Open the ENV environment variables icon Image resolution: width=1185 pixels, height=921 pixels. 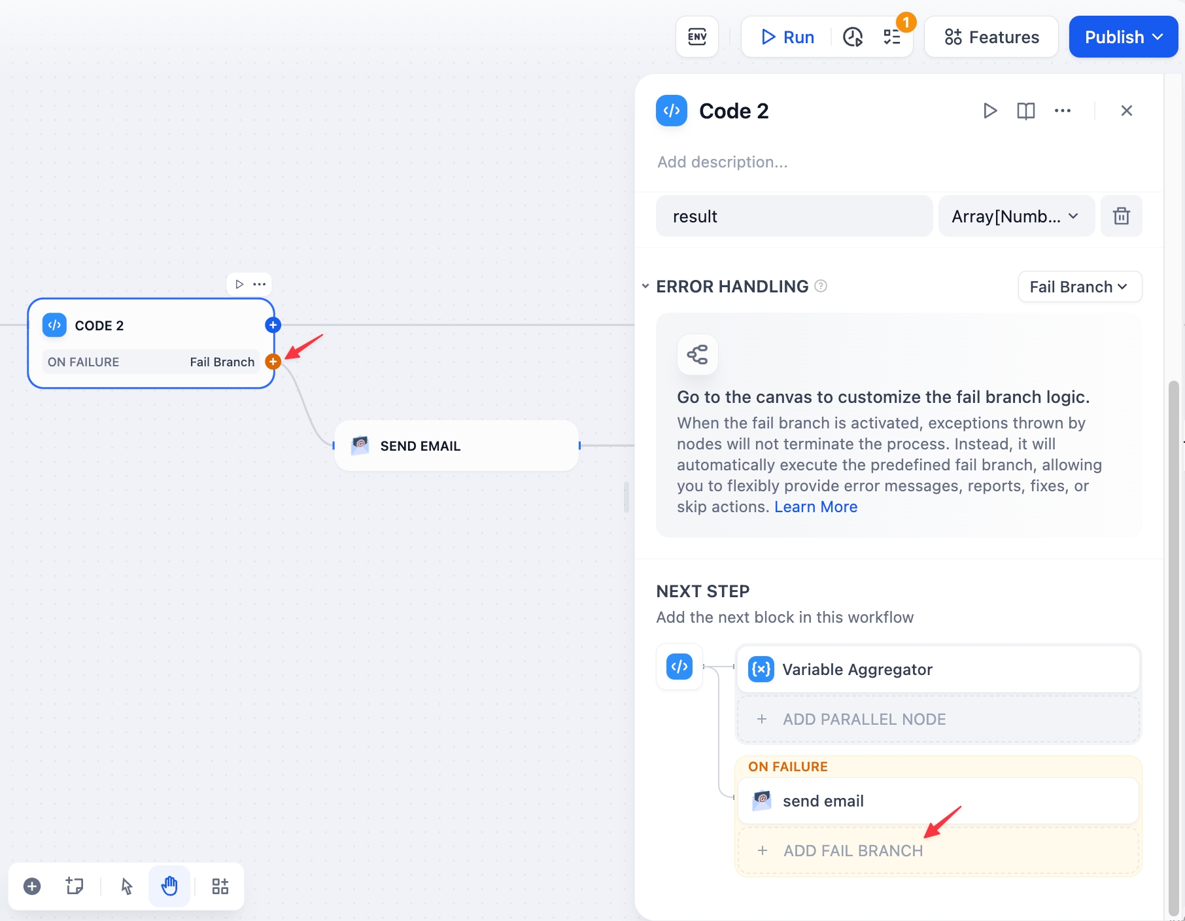(x=697, y=37)
